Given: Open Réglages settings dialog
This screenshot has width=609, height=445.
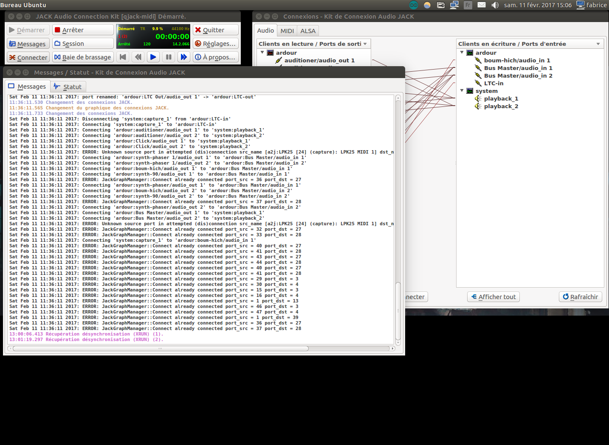Looking at the screenshot, I should pyautogui.click(x=215, y=44).
